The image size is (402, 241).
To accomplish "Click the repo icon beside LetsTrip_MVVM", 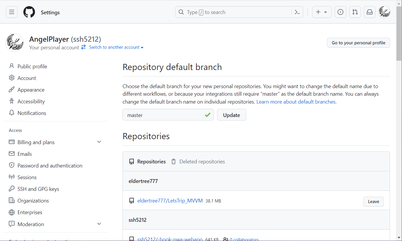I will pos(132,201).
